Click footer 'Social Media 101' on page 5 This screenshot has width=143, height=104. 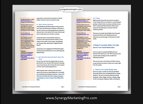87,87
